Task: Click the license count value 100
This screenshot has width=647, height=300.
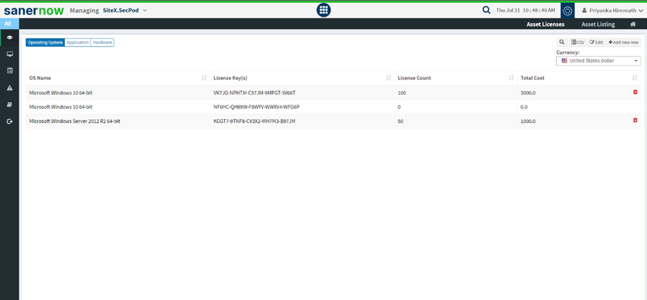Action: tap(402, 93)
